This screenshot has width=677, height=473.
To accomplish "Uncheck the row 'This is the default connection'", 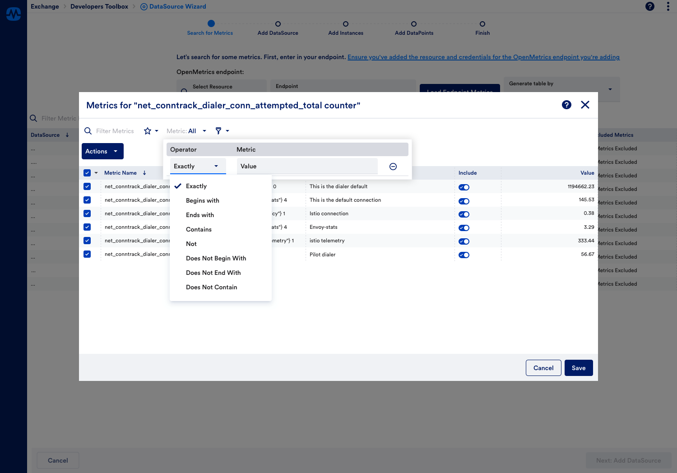I will pyautogui.click(x=87, y=200).
